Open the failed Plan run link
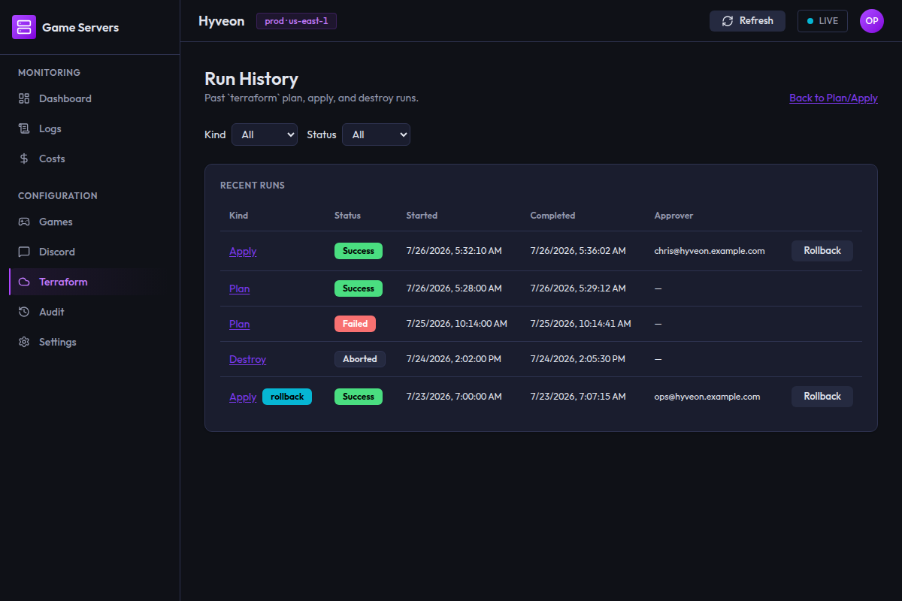The height and width of the screenshot is (601, 902). [x=240, y=324]
